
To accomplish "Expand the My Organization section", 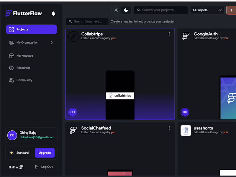I will tap(52, 42).
